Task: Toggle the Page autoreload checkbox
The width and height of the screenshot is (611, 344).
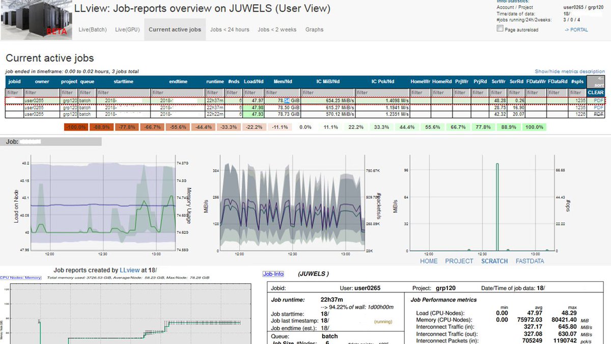Action: pyautogui.click(x=499, y=29)
